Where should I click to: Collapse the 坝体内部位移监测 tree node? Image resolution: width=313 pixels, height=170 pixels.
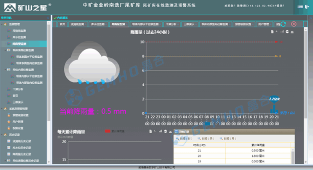click(x=5, y=70)
